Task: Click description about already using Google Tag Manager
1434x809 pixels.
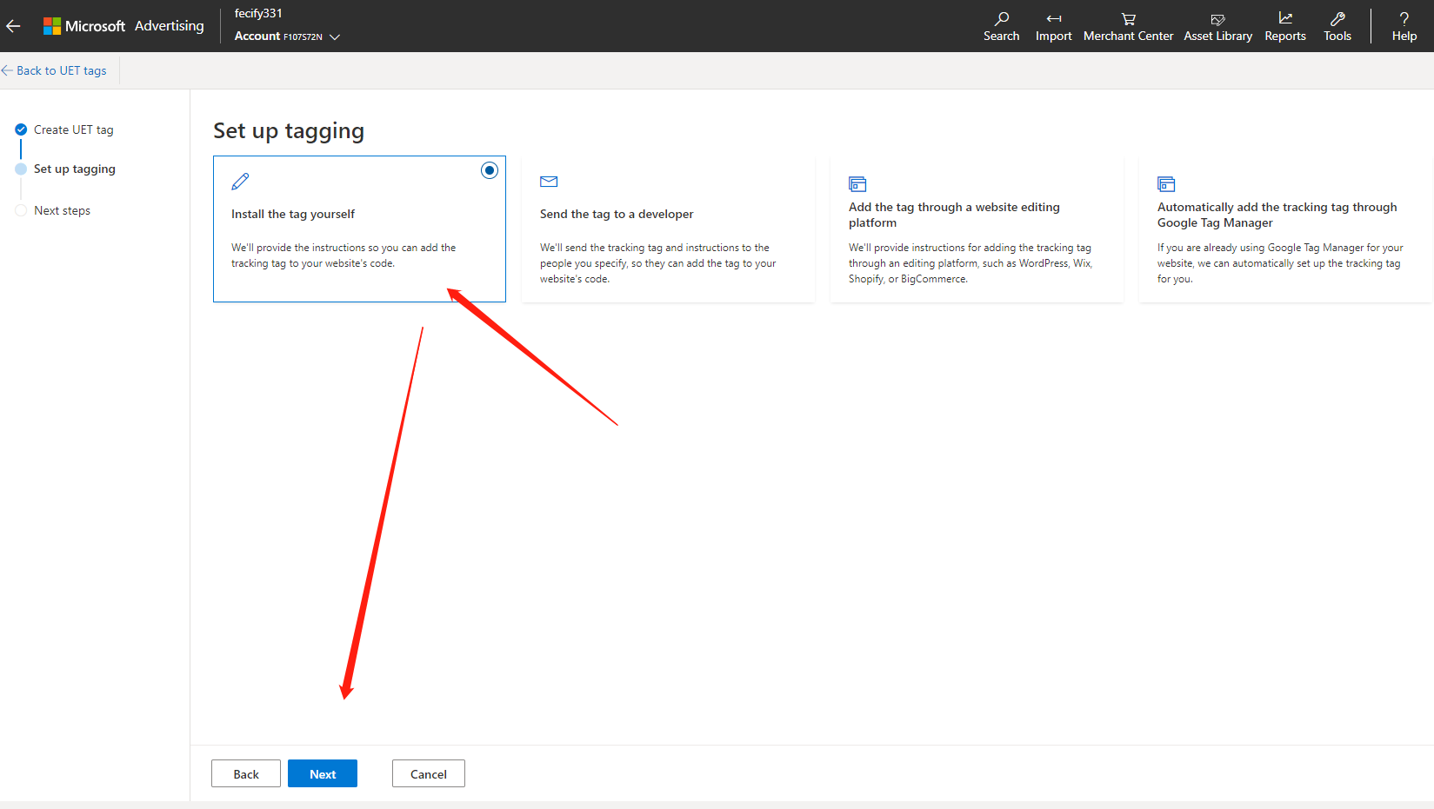Action: 1280,263
